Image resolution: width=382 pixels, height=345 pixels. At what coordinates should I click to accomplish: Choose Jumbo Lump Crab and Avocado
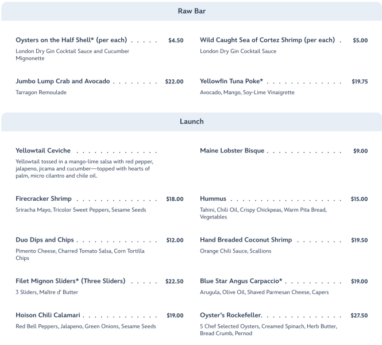pyautogui.click(x=63, y=82)
